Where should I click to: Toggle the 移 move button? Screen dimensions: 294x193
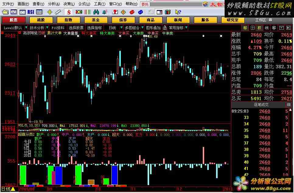(x=274, y=28)
